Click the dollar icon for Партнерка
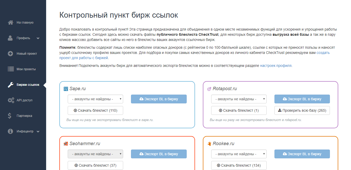The width and height of the screenshot is (351, 170). pos(10,116)
